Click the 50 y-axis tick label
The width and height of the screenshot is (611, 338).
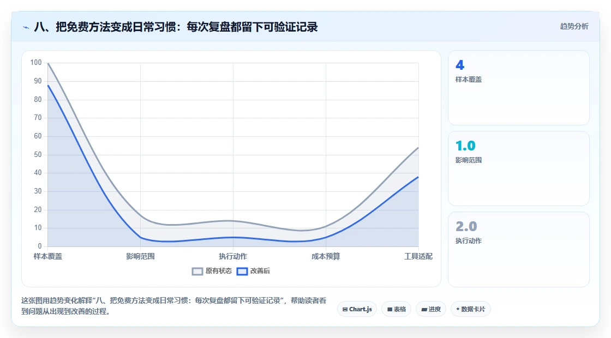[x=38, y=155]
